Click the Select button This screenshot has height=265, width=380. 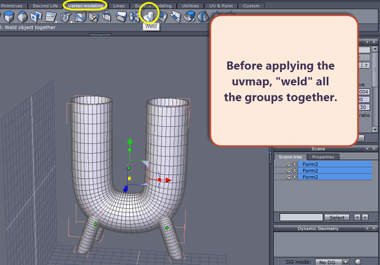pos(337,218)
